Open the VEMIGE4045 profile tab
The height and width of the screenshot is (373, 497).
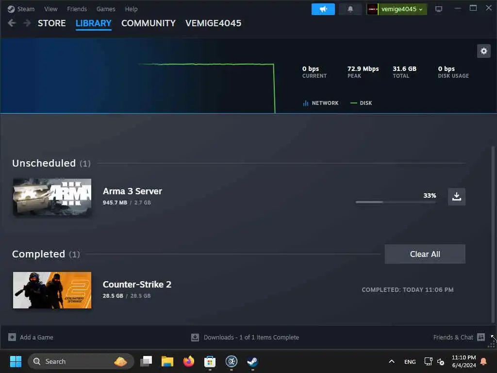coord(214,23)
